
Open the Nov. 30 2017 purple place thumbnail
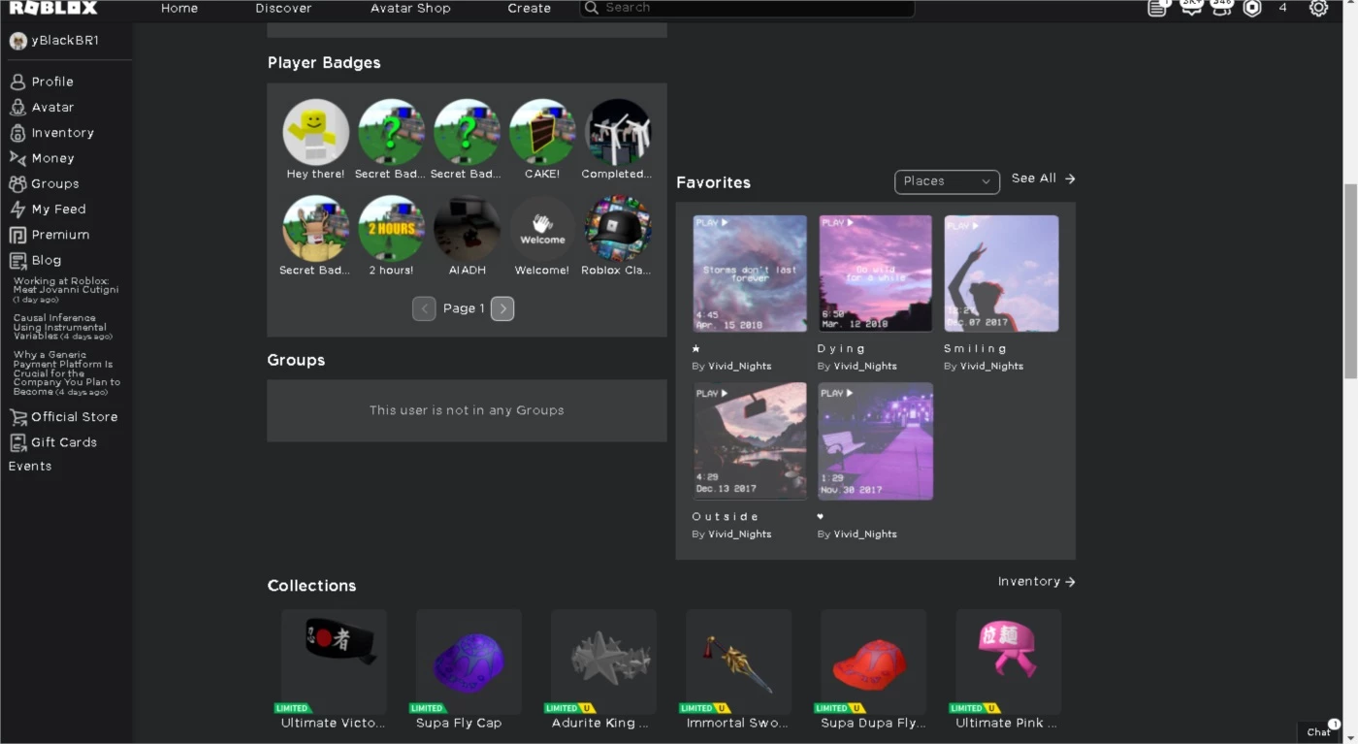876,441
